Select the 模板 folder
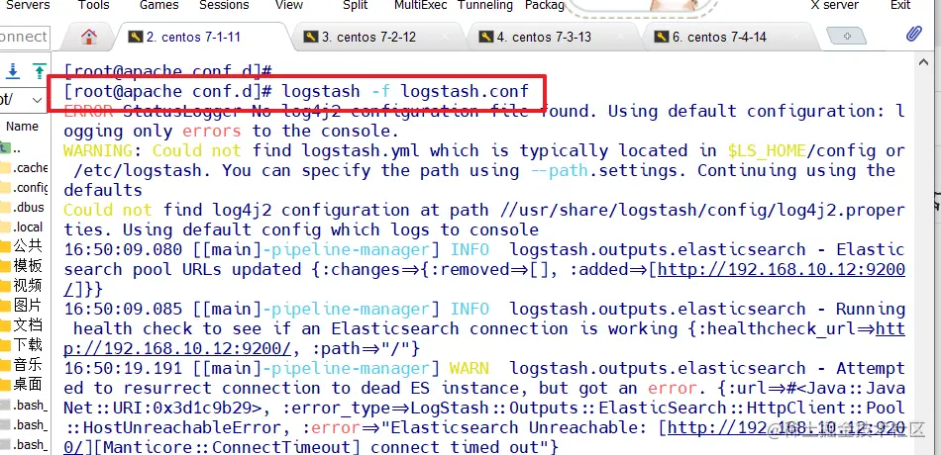The height and width of the screenshot is (455, 941). [x=22, y=265]
